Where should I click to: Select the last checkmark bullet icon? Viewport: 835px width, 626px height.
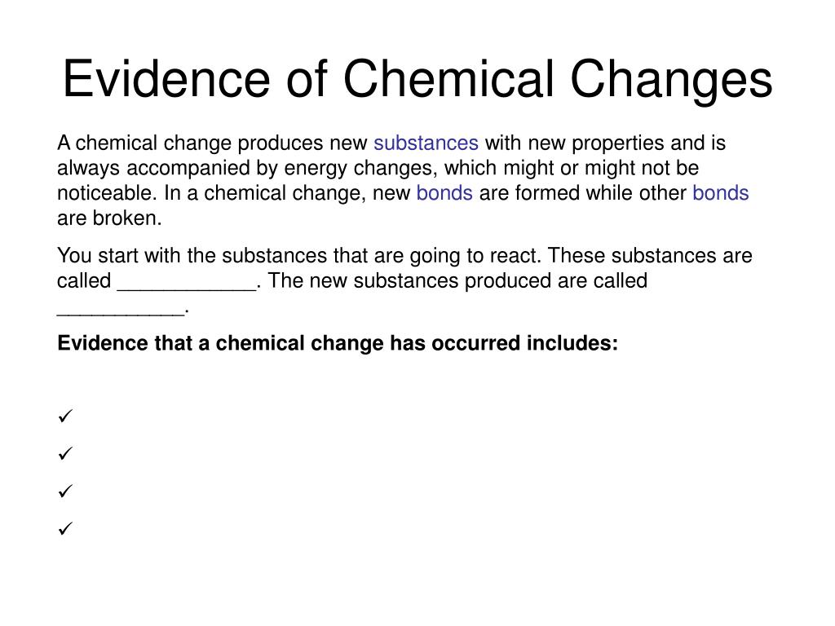(65, 528)
